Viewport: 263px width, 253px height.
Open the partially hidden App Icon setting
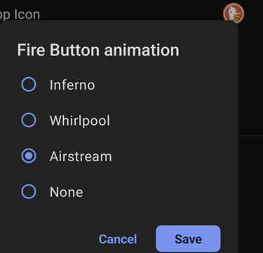point(20,14)
